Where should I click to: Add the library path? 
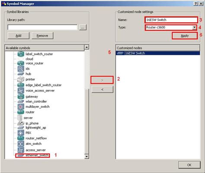click(x=19, y=36)
